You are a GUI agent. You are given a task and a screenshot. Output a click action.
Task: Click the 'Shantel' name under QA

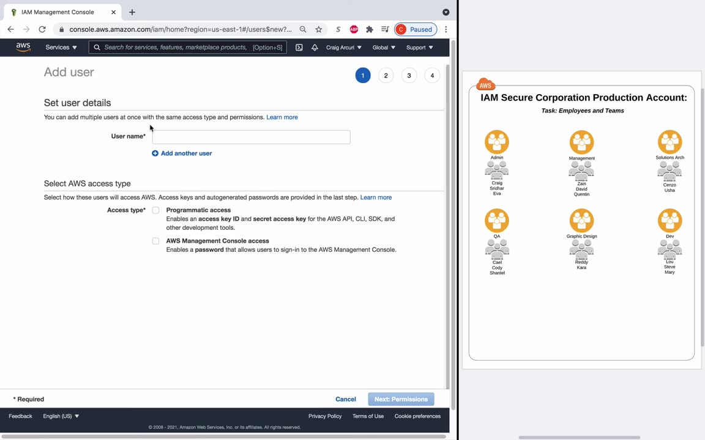click(498, 273)
